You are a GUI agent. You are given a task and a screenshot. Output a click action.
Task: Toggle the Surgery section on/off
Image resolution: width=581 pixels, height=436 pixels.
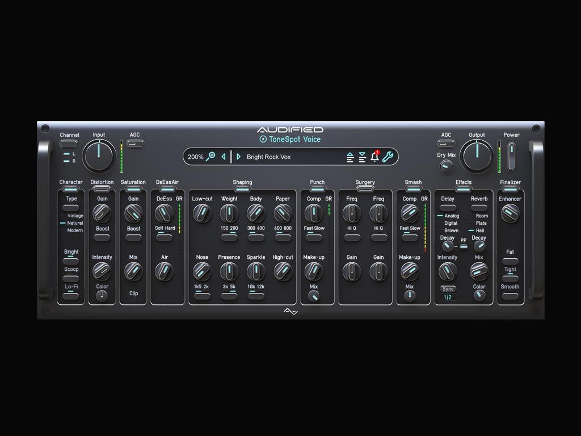(x=365, y=190)
